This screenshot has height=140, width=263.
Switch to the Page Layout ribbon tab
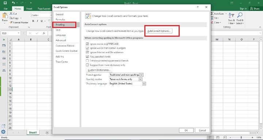coord(44,8)
